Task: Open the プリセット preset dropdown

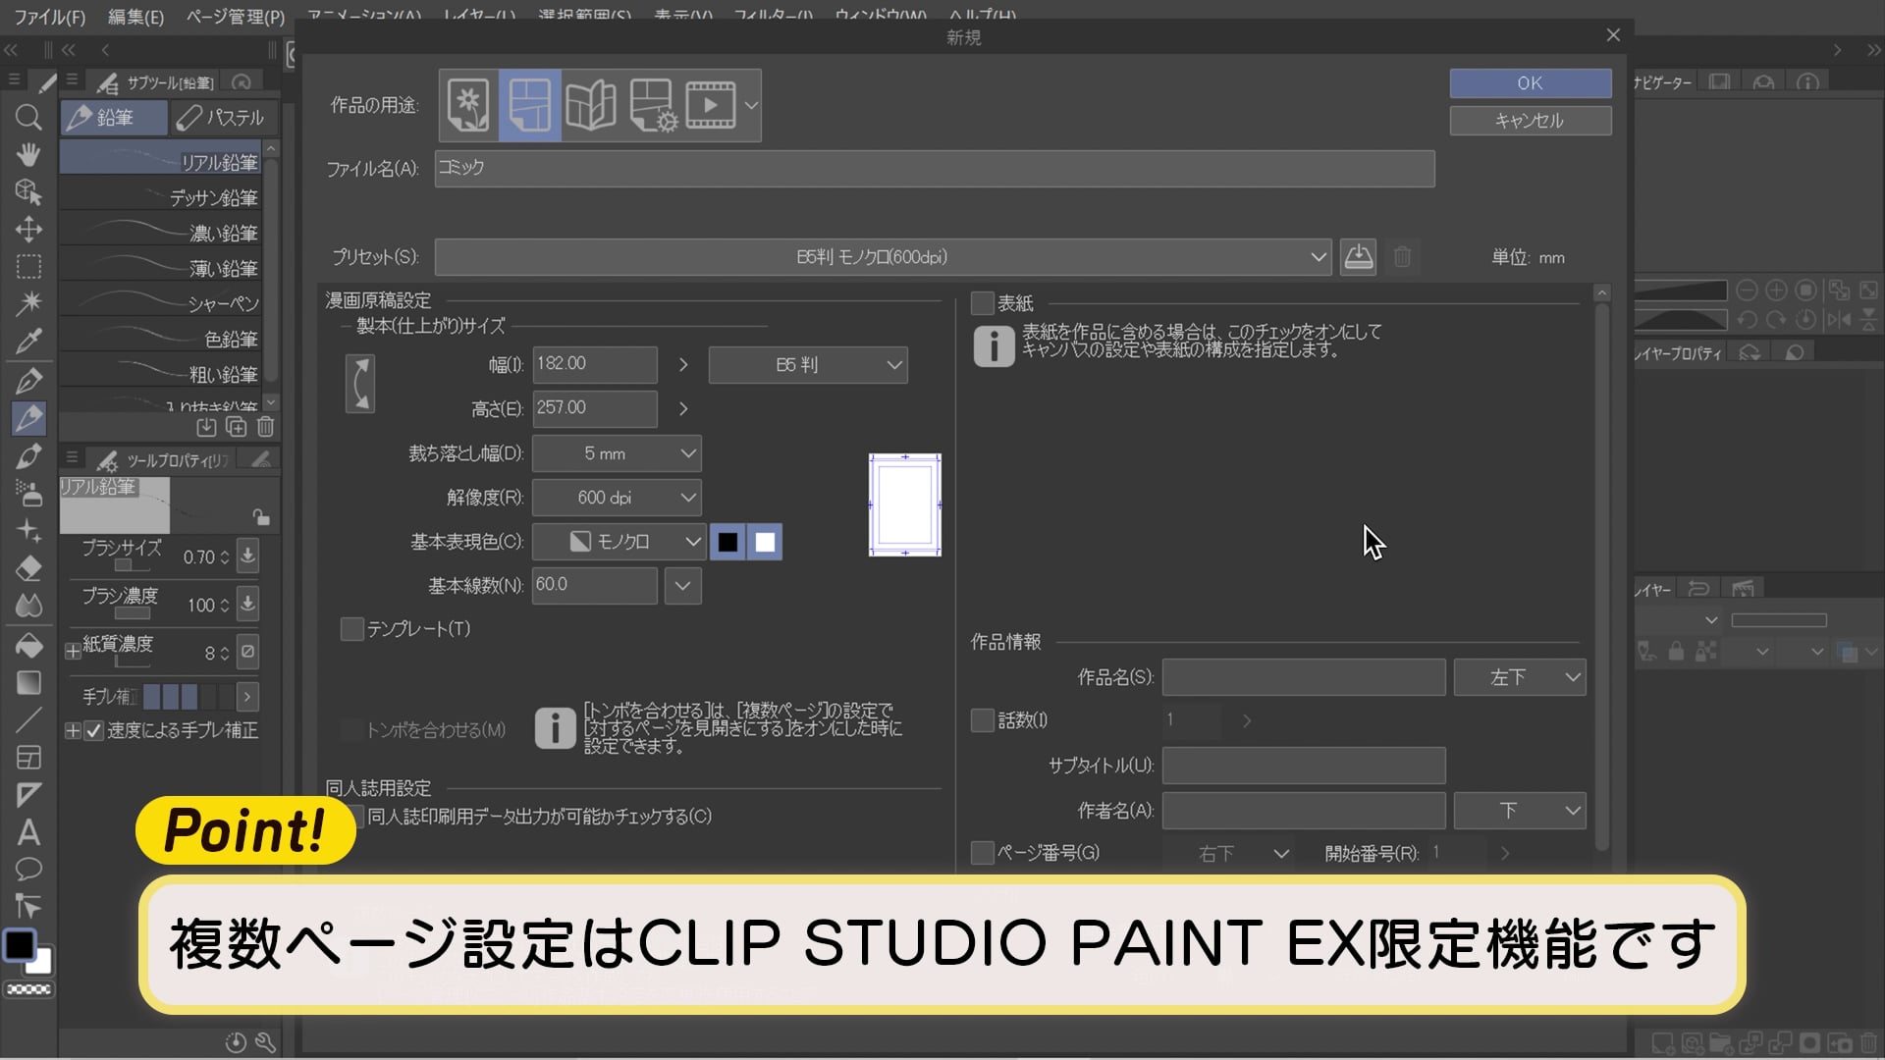Action: click(x=883, y=257)
